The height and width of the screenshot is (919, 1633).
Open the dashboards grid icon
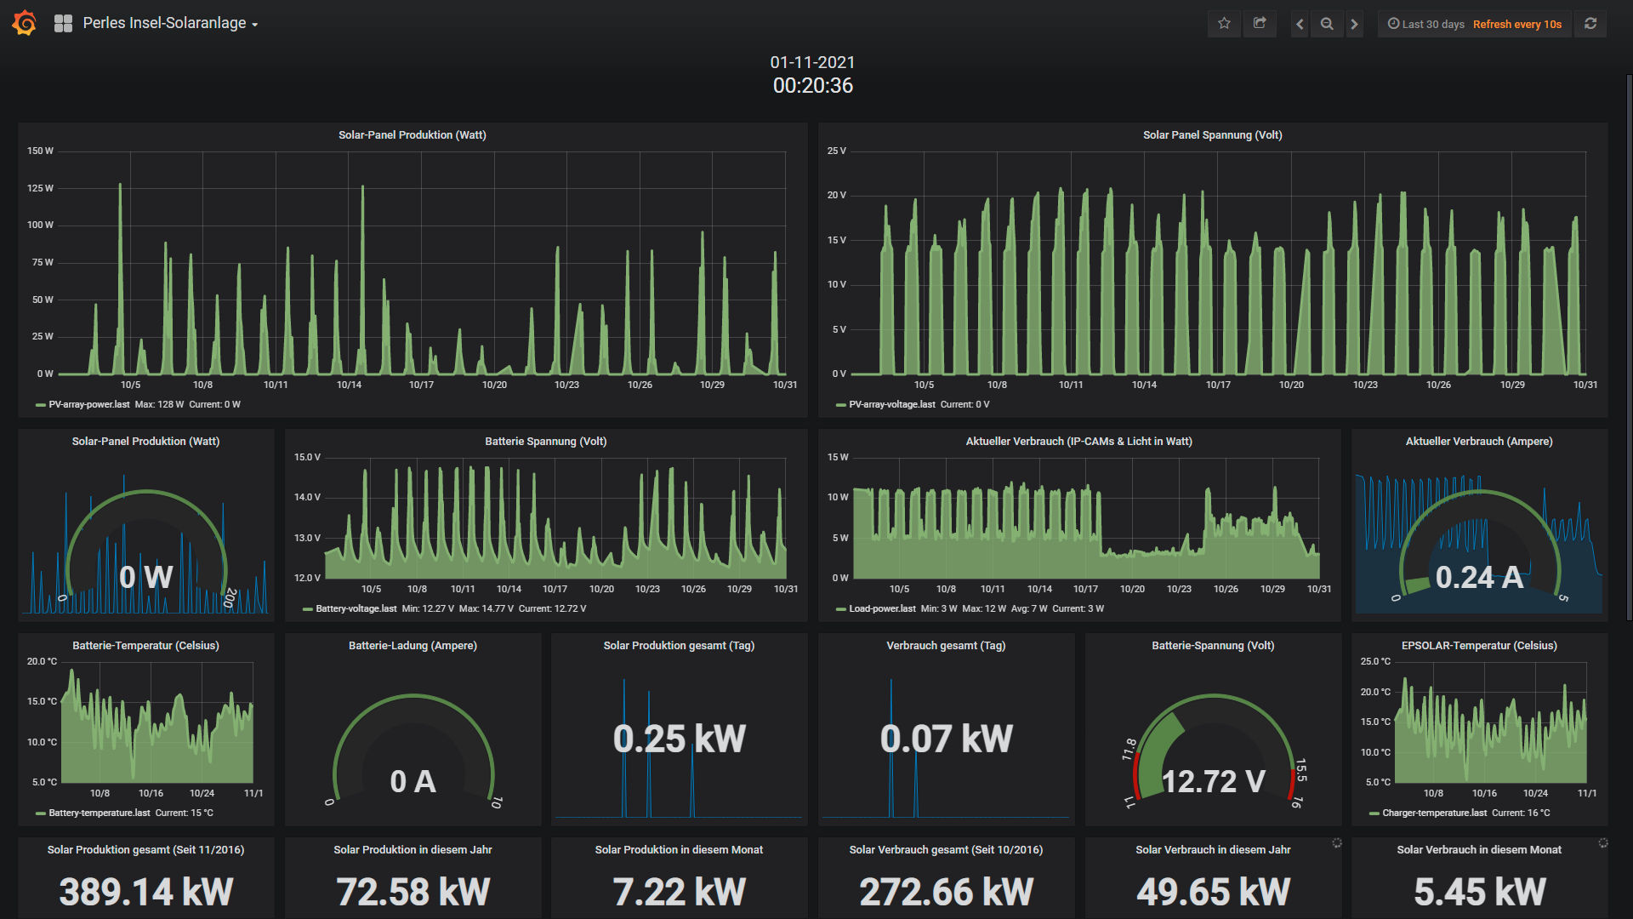click(63, 24)
